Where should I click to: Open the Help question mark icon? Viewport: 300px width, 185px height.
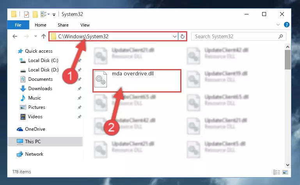[286, 25]
